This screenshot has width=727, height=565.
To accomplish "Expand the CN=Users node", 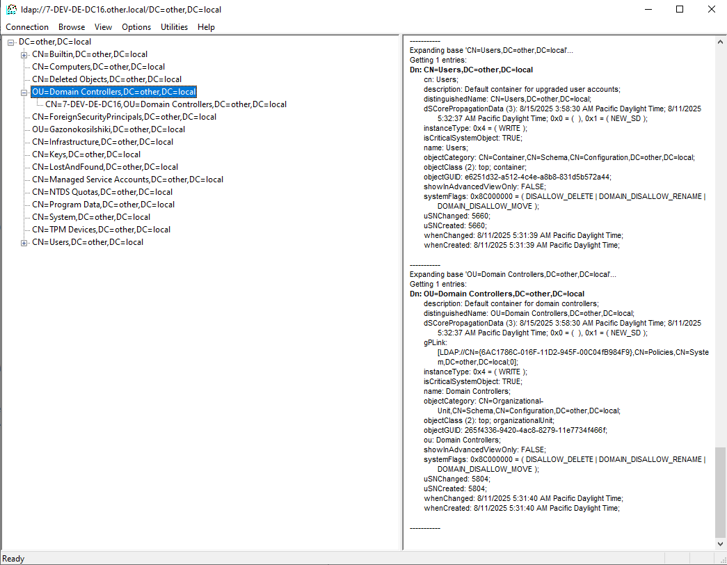I will [x=24, y=243].
